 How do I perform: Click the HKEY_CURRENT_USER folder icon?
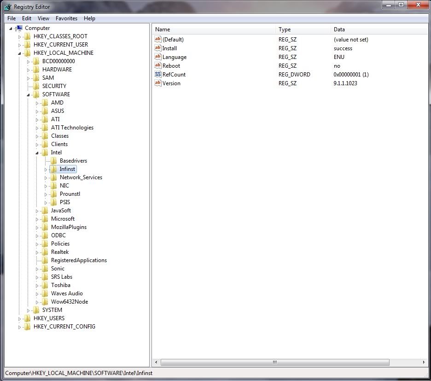(x=28, y=45)
